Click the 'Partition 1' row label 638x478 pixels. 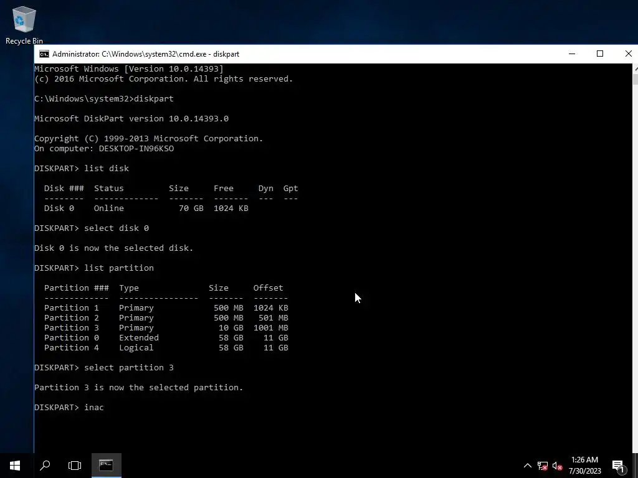tap(71, 308)
